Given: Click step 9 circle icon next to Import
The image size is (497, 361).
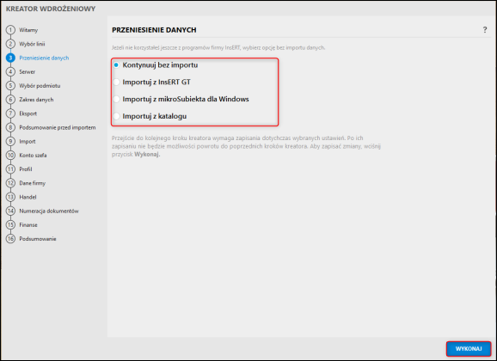Looking at the screenshot, I should pos(10,141).
